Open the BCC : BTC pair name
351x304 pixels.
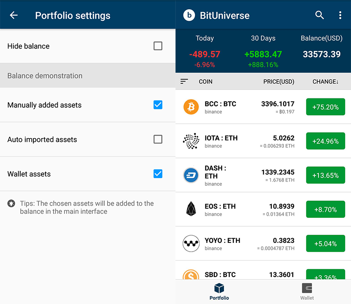tap(220, 104)
